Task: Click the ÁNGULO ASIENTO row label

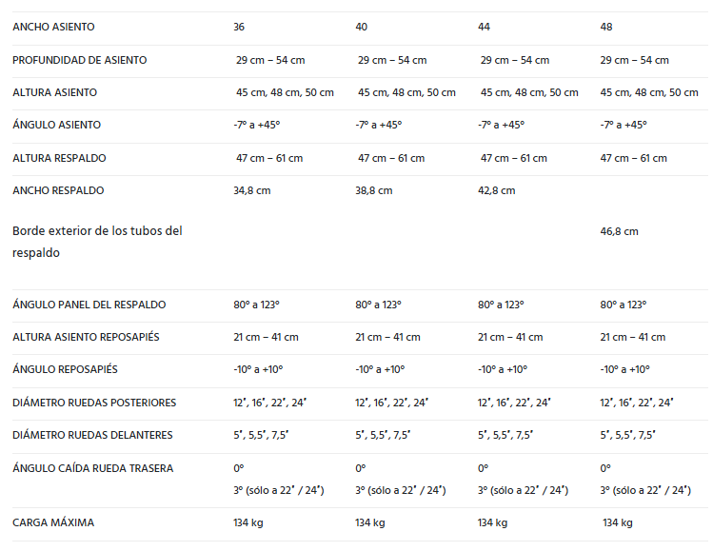Action: point(56,125)
